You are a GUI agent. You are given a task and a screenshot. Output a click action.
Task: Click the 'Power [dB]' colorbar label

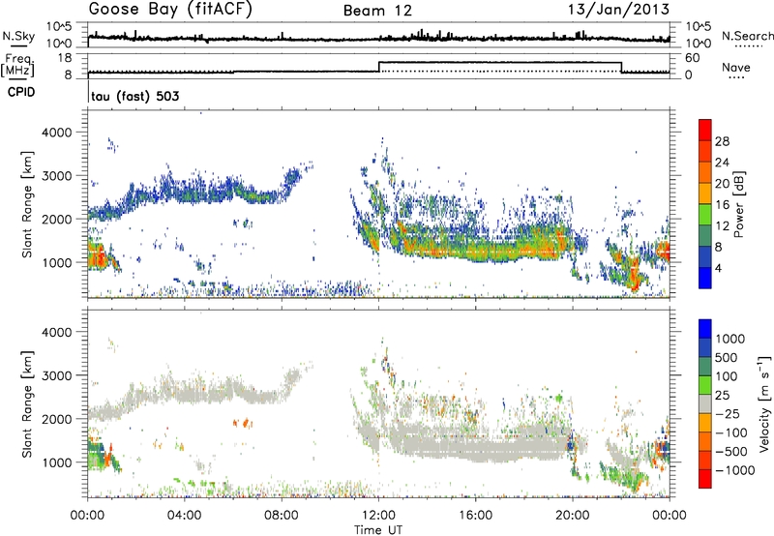click(738, 204)
